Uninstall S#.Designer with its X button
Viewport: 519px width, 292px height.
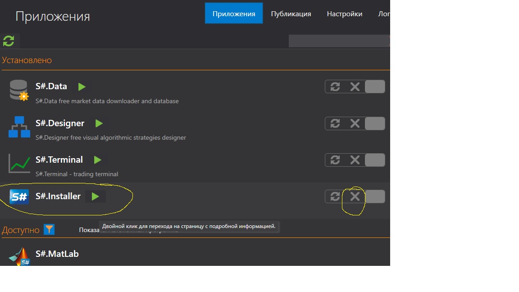355,123
